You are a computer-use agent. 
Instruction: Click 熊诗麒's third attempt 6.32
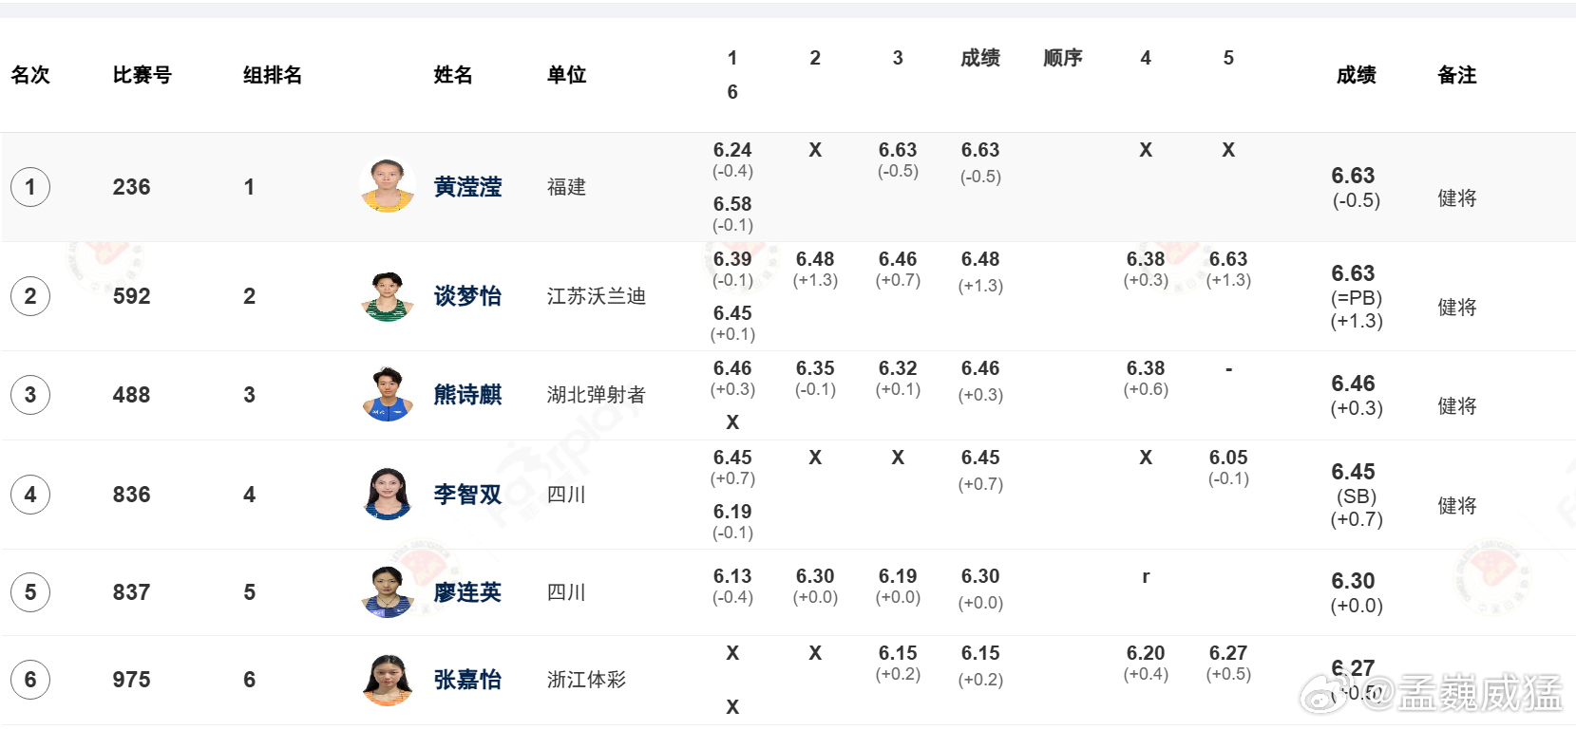(x=898, y=368)
